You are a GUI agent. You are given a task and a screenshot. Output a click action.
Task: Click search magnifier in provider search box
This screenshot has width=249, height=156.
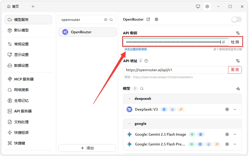111,20
